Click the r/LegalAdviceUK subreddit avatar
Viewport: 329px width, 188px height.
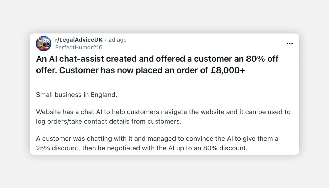click(x=43, y=43)
